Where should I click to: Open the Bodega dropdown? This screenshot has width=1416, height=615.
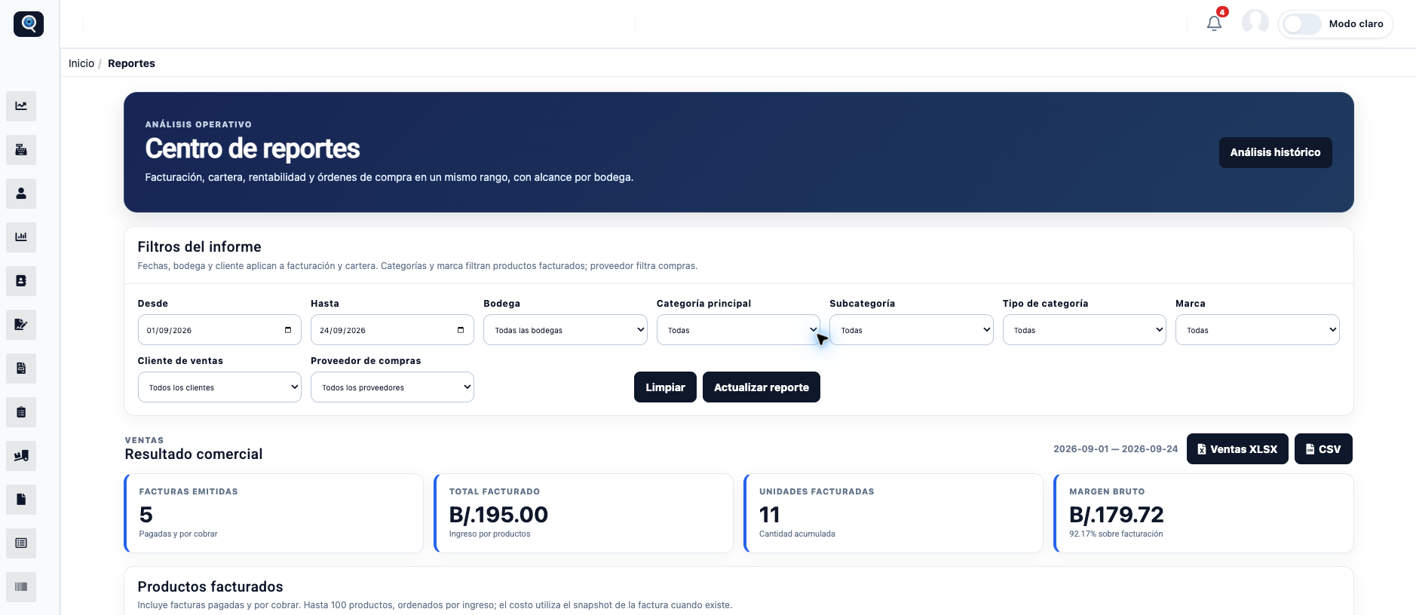(565, 330)
